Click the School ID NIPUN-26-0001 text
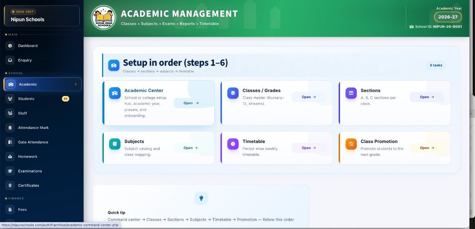Screen dimensions: 475x229 click(x=438, y=27)
